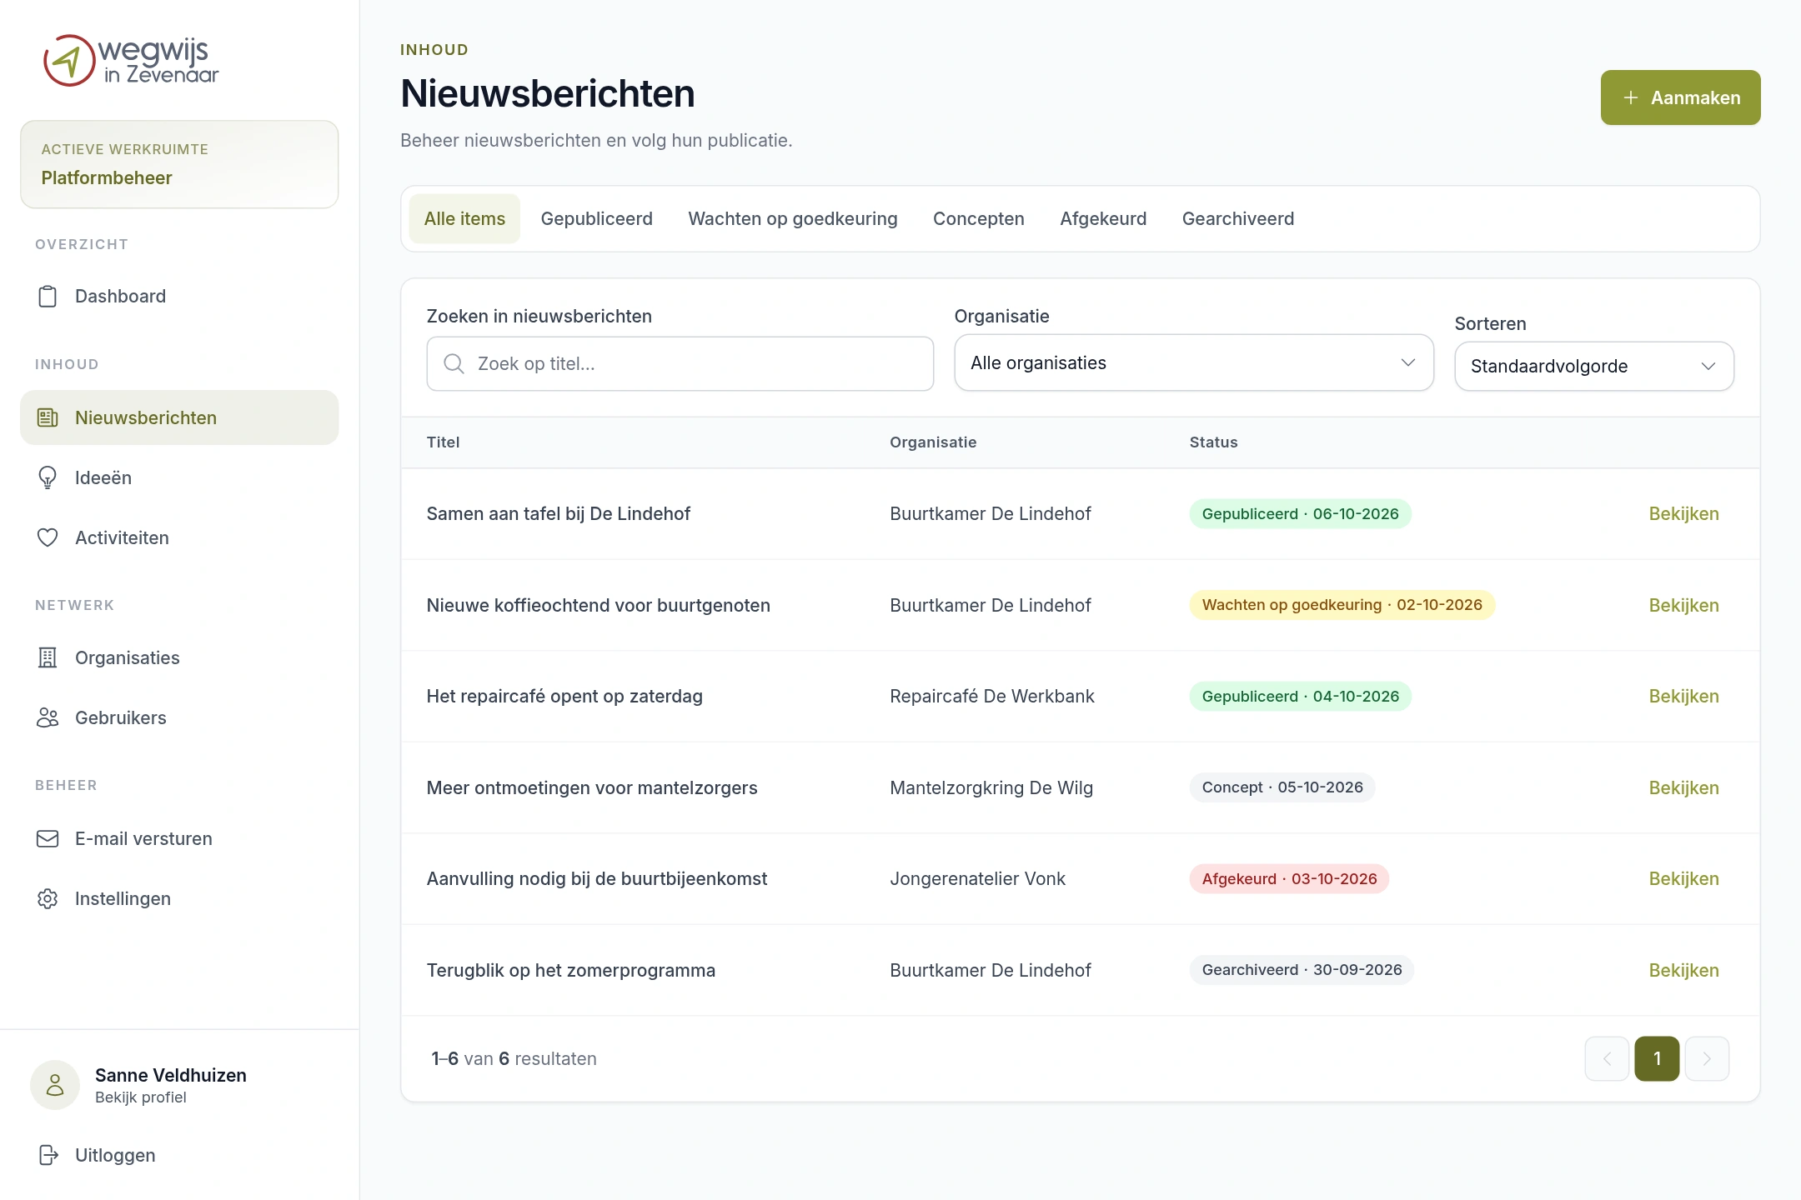Click the Gearchiveerd · 30-09-2026 status badge

tap(1302, 970)
